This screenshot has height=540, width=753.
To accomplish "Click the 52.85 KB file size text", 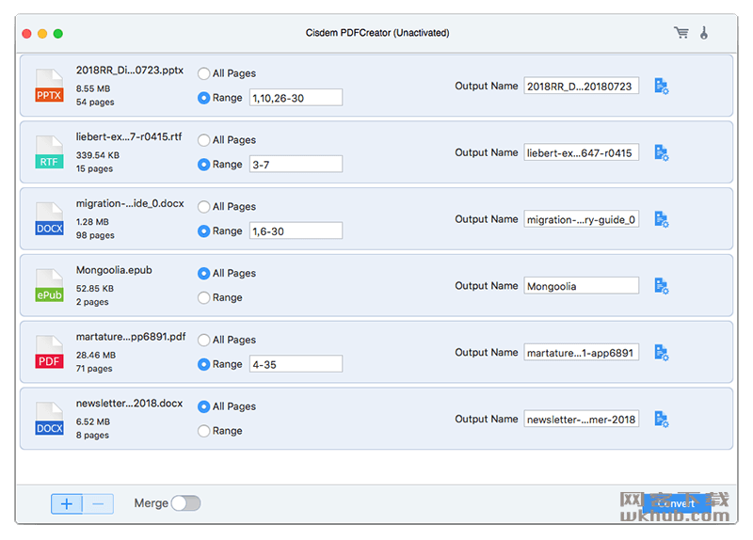I will coord(95,289).
